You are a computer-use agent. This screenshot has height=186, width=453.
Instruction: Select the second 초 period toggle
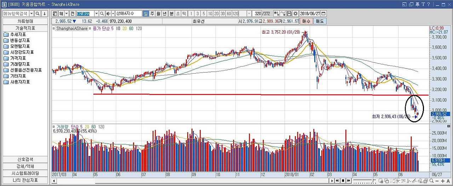point(178,13)
